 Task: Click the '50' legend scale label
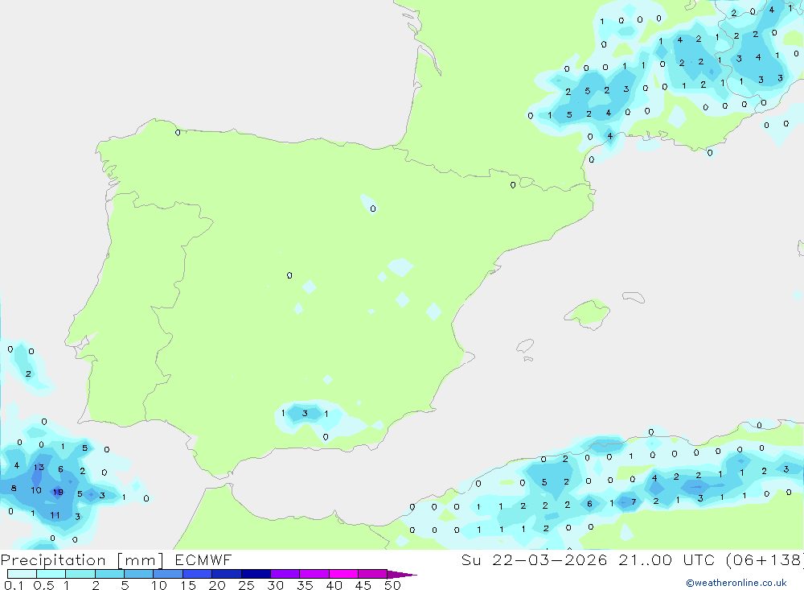pyautogui.click(x=392, y=585)
